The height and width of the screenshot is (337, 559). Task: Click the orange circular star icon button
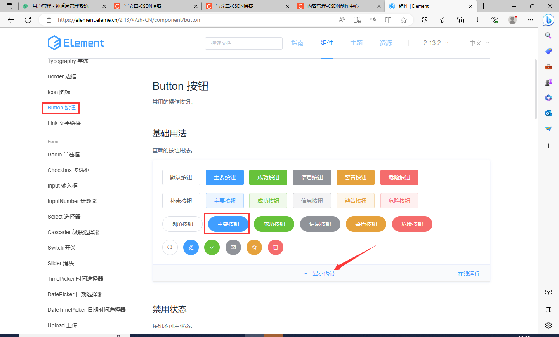(x=254, y=247)
